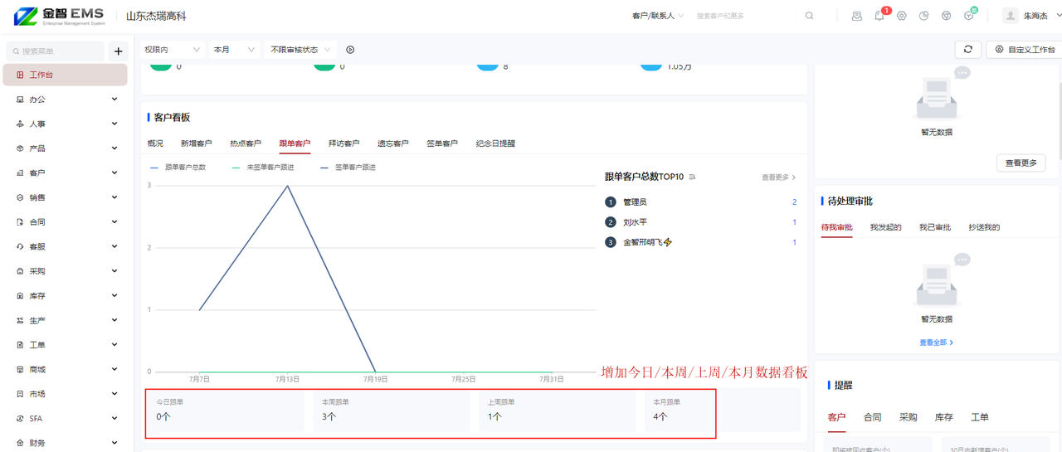Open notifications bell with red badge
Image resolution: width=1062 pixels, height=452 pixels.
(x=879, y=16)
